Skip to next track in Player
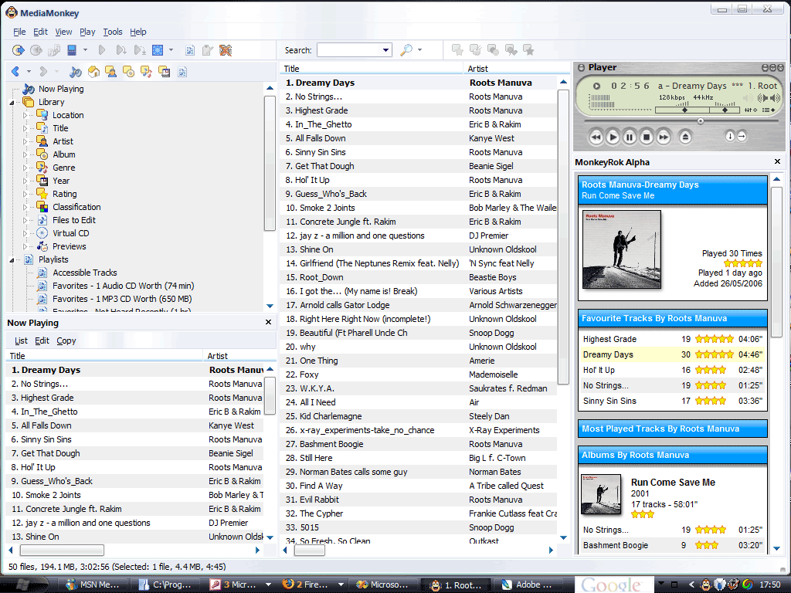The width and height of the screenshot is (791, 593). pyautogui.click(x=664, y=137)
